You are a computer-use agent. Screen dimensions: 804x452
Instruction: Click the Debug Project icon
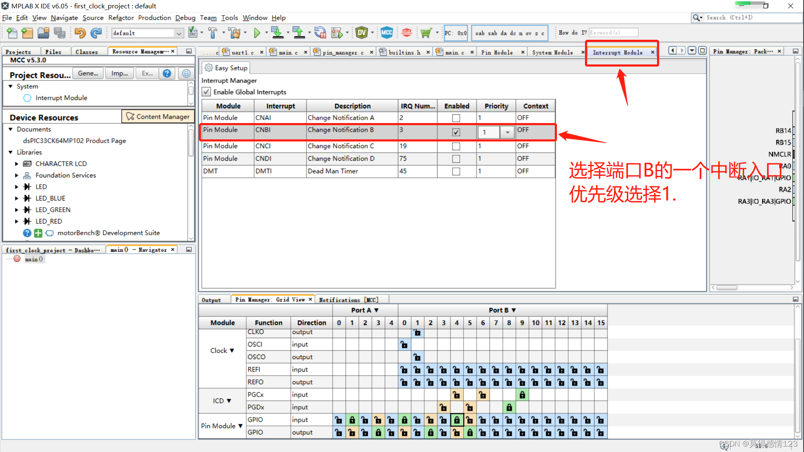click(x=337, y=33)
